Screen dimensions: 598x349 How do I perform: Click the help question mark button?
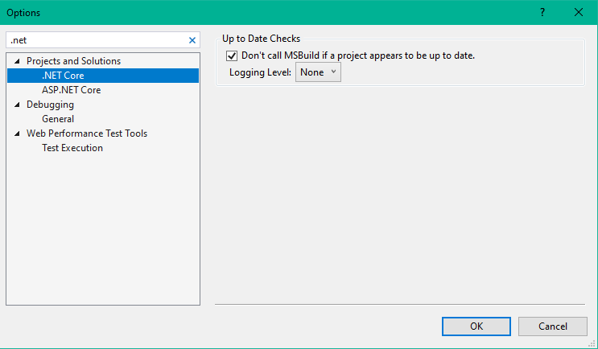pos(542,12)
